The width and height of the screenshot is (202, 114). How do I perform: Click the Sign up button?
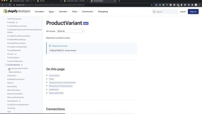pos(193,11)
